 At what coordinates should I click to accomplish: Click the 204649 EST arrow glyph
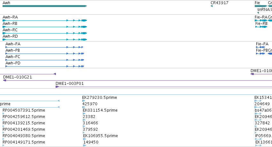[258, 107]
